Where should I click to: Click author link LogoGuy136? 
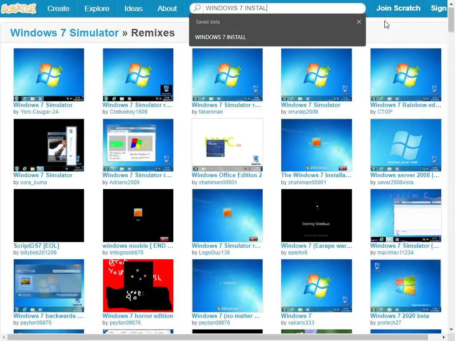[x=214, y=253]
